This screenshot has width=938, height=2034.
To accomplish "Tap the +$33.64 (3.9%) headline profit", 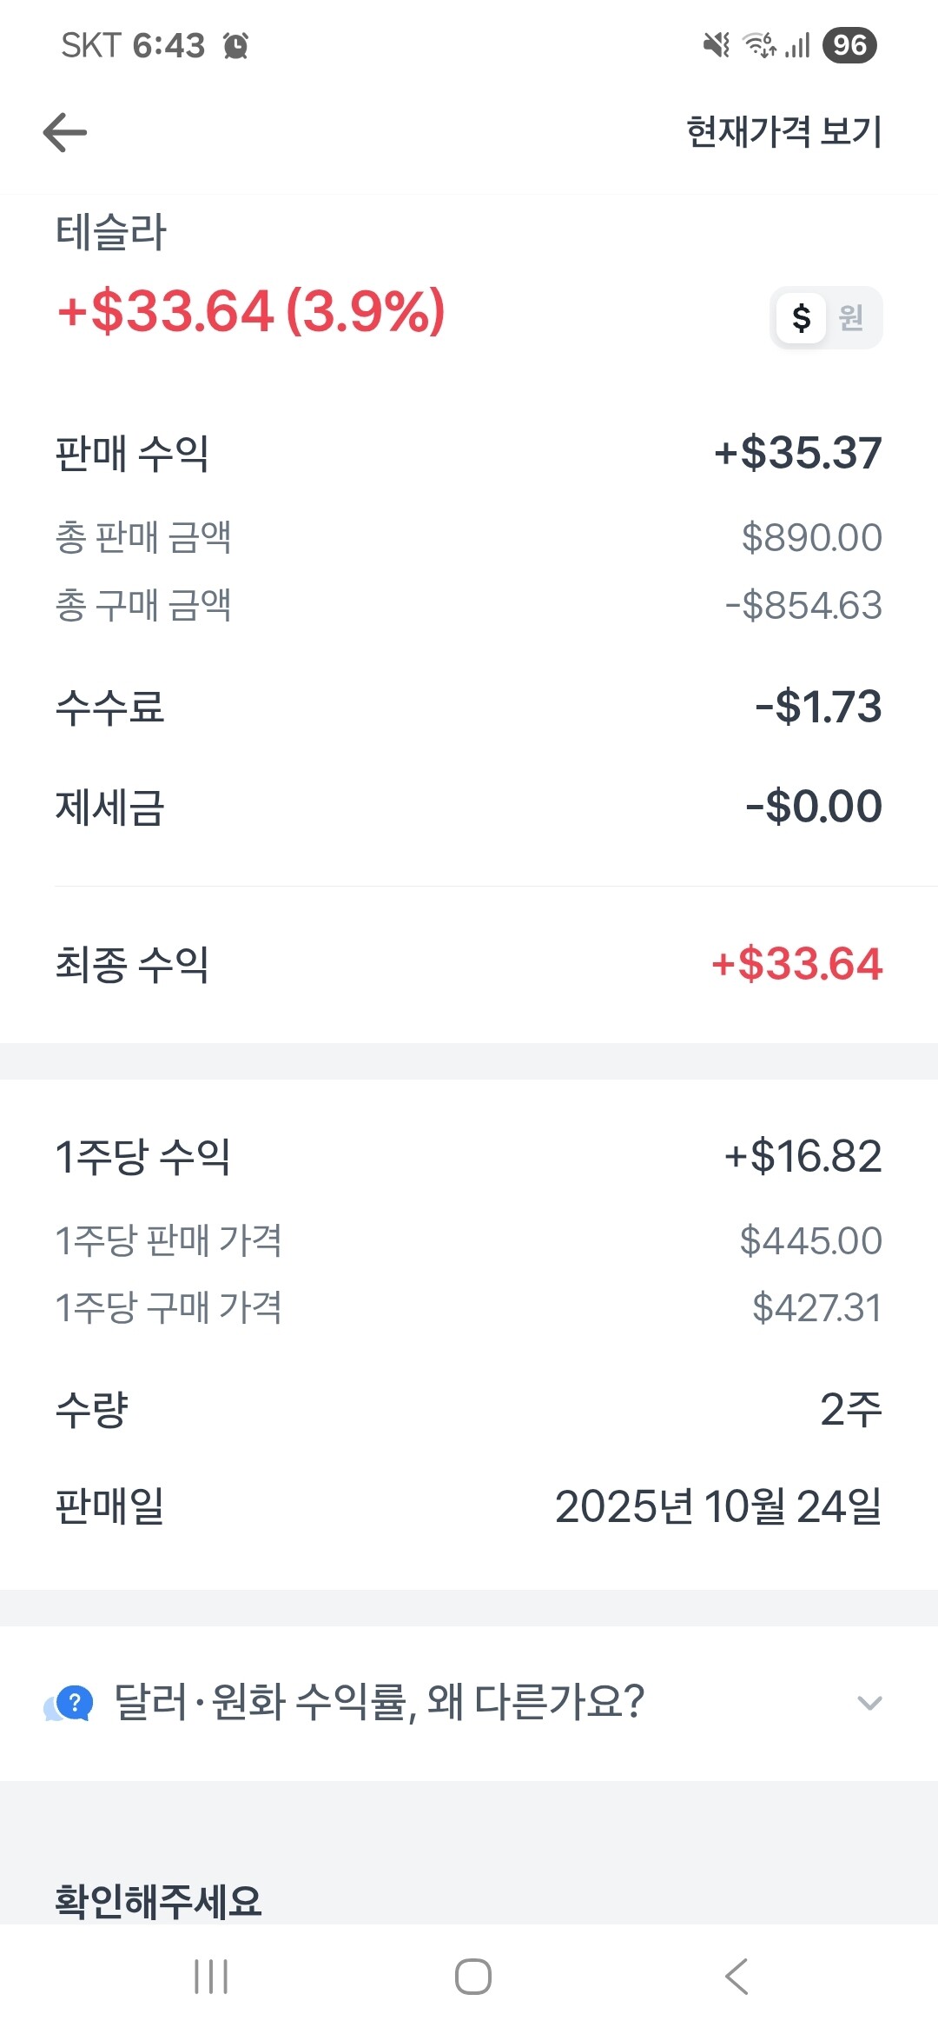I will tap(251, 311).
